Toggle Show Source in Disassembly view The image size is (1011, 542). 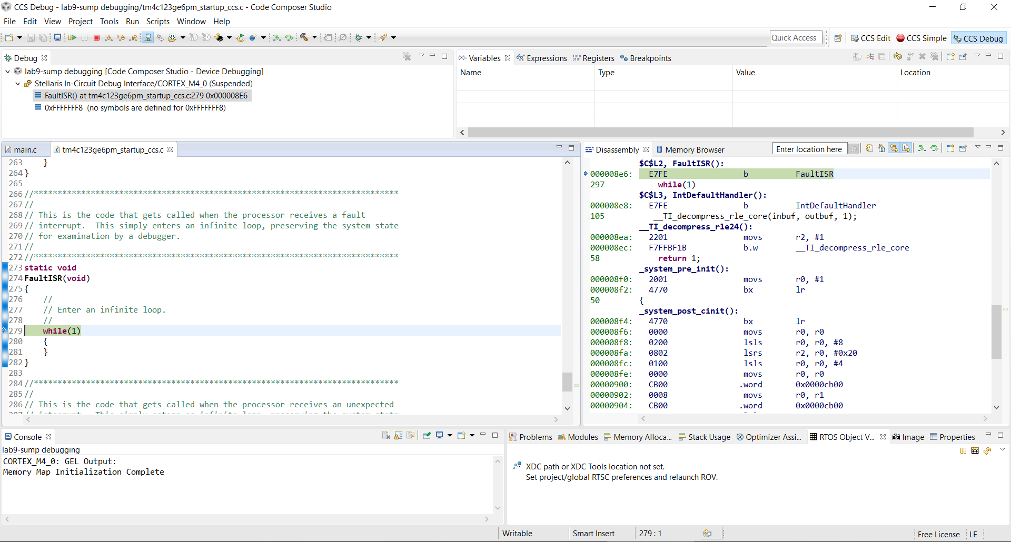pyautogui.click(x=906, y=149)
